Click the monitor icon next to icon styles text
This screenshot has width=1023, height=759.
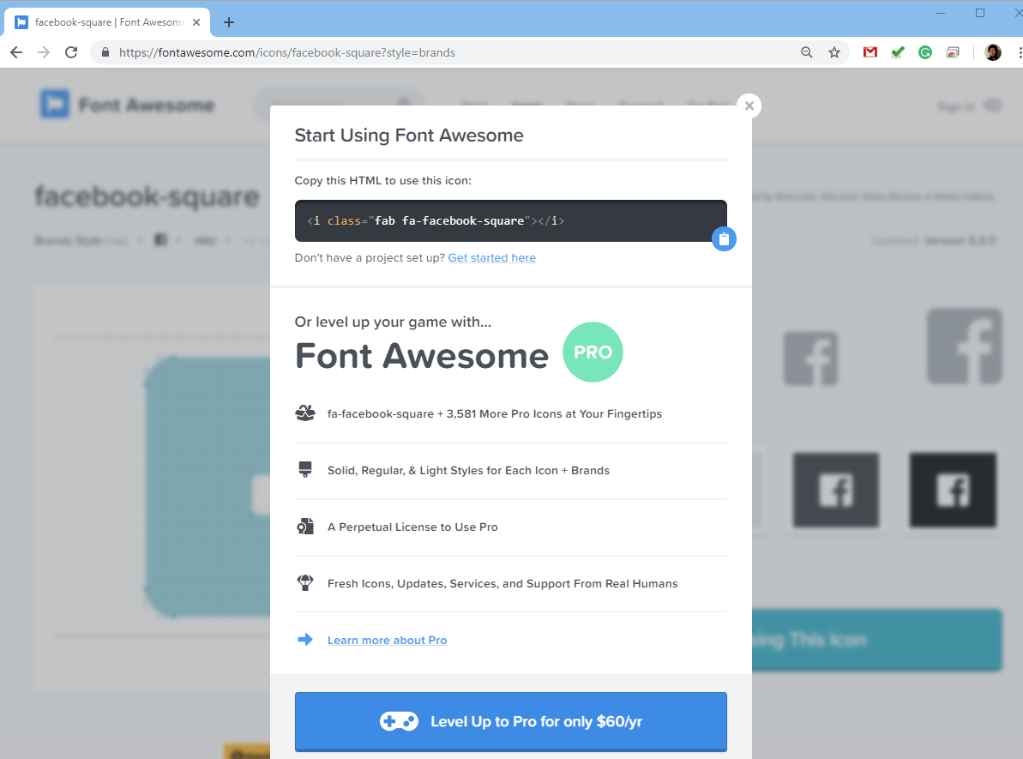(x=305, y=469)
